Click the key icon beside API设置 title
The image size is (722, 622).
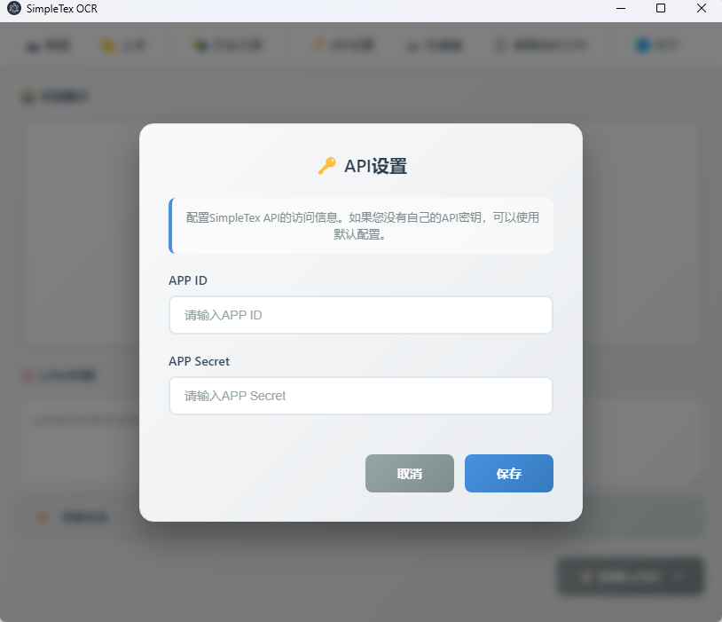click(327, 166)
